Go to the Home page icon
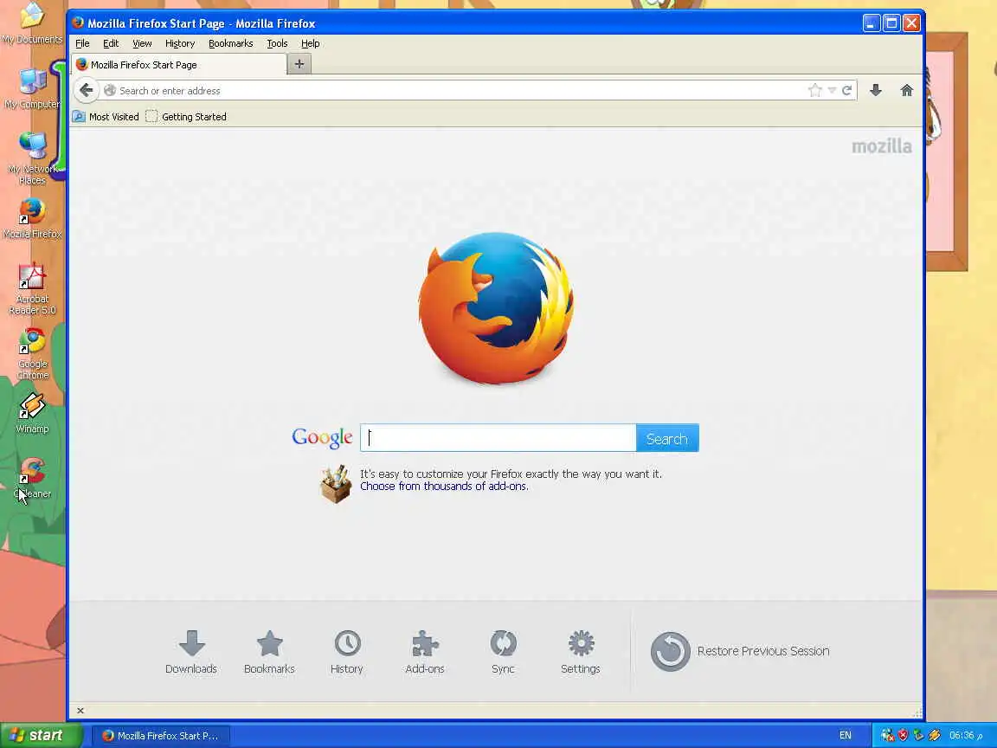This screenshot has width=997, height=748. [907, 90]
